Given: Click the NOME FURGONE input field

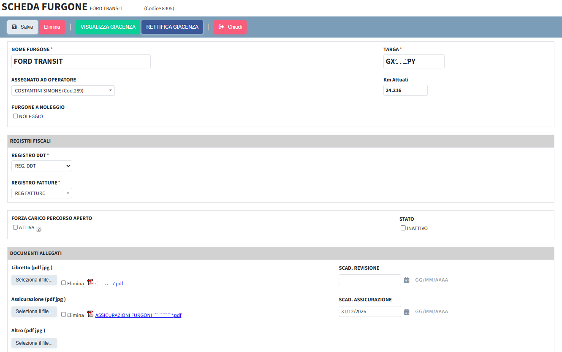Looking at the screenshot, I should click(x=81, y=61).
